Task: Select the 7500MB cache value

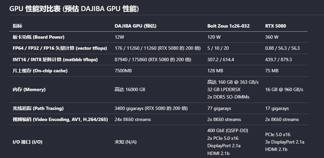Action: [x=123, y=71]
